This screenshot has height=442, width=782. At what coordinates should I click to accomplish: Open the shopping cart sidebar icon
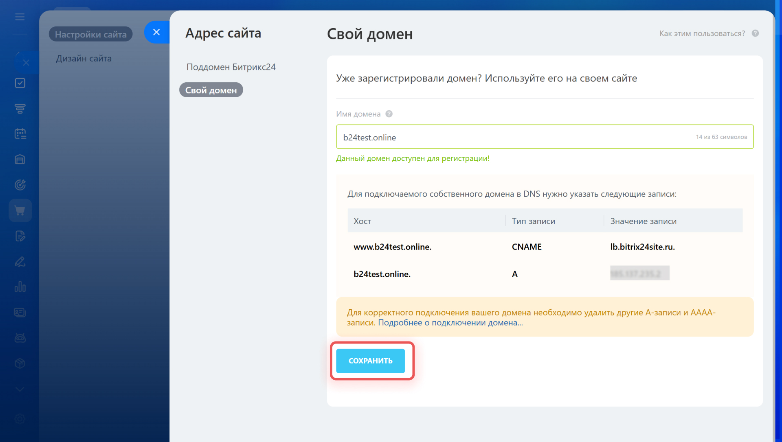tap(20, 210)
